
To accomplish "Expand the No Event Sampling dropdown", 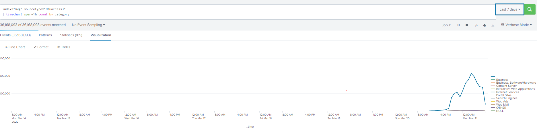I will point(88,25).
